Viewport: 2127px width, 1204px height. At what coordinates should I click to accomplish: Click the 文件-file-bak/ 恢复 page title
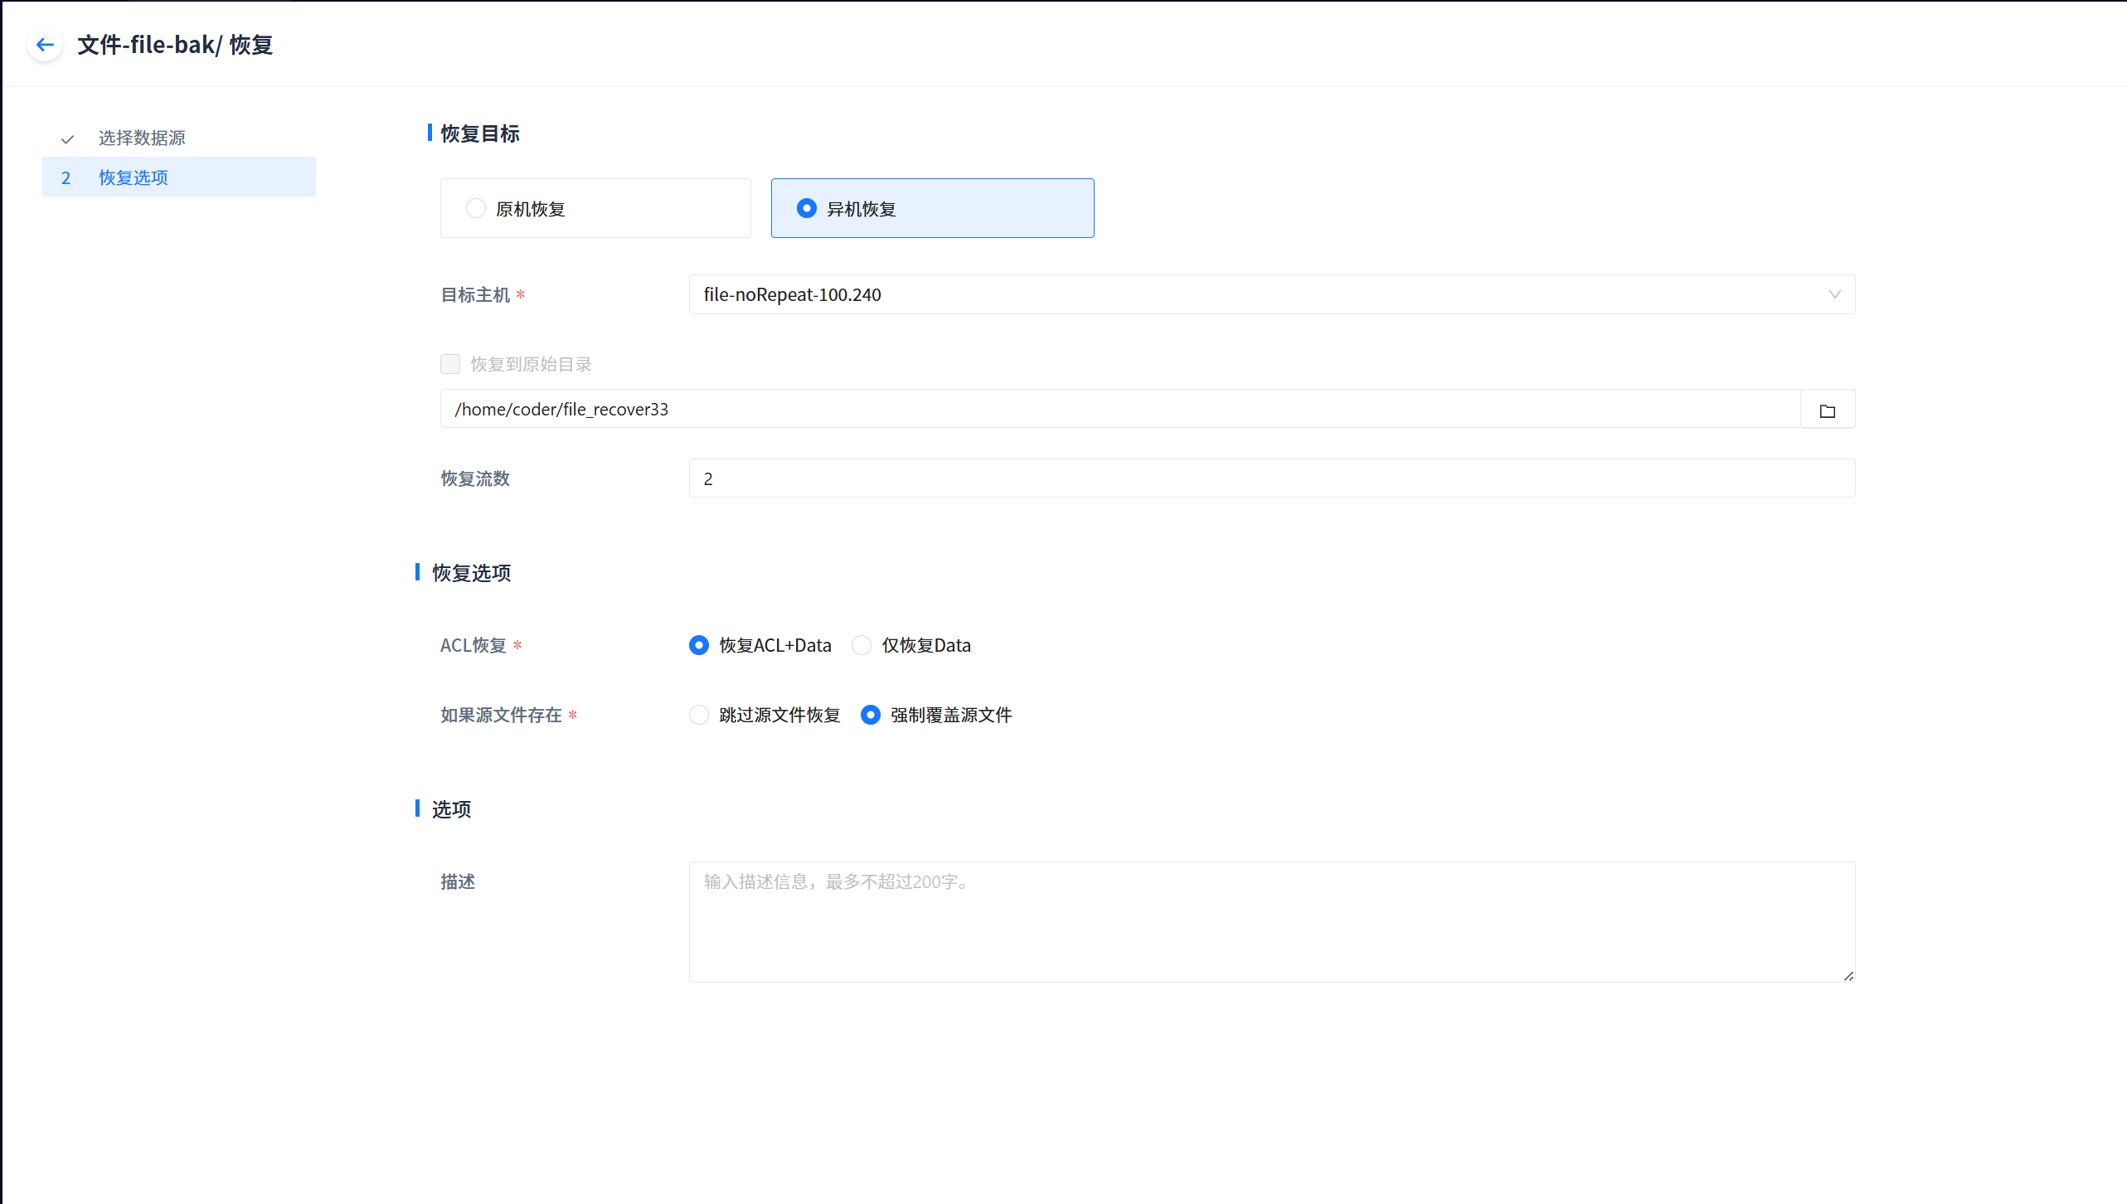[x=175, y=45]
